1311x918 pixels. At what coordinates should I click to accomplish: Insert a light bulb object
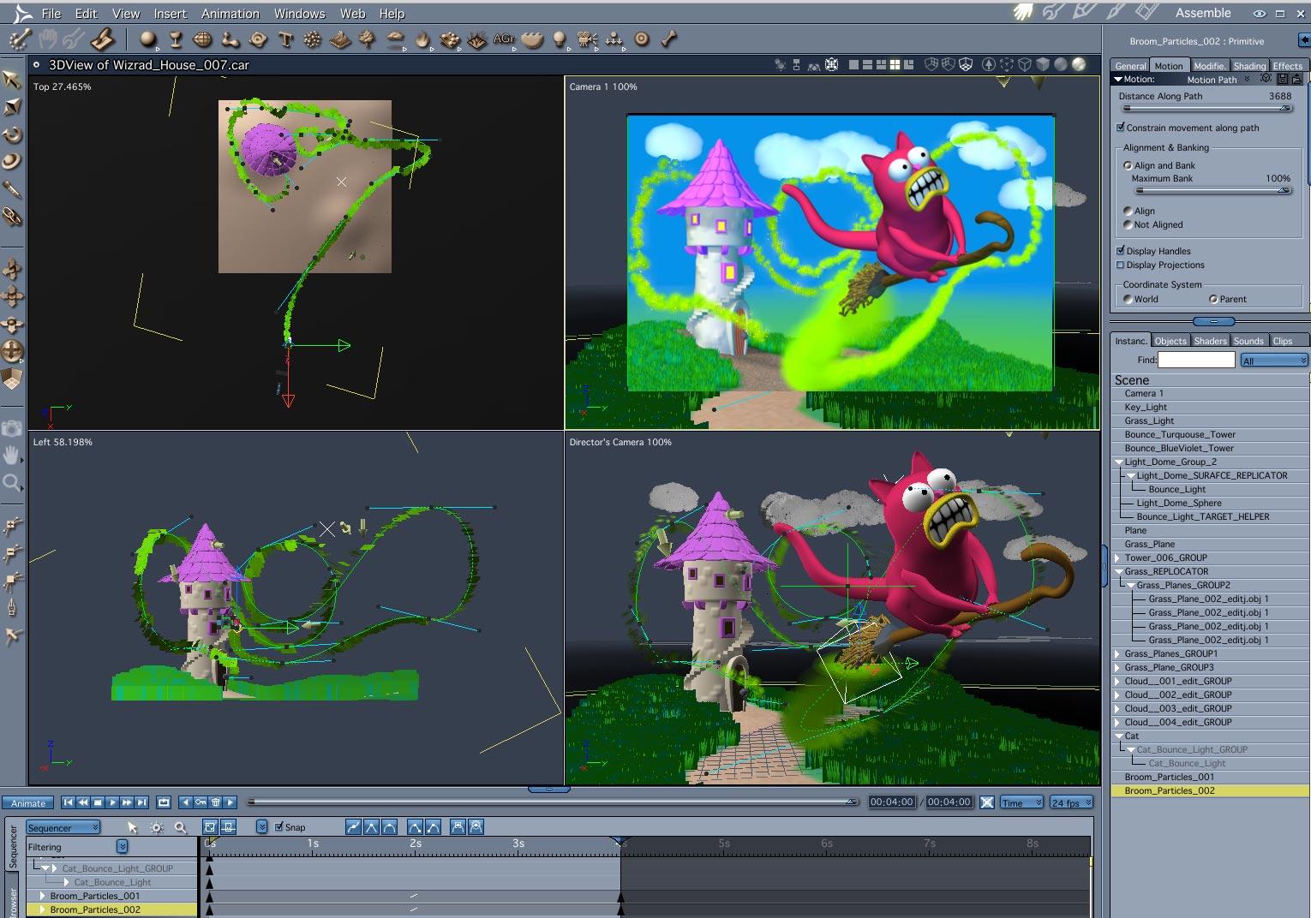pyautogui.click(x=560, y=39)
